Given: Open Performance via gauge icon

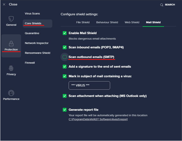Looking at the screenshot, I should pos(11,93).
